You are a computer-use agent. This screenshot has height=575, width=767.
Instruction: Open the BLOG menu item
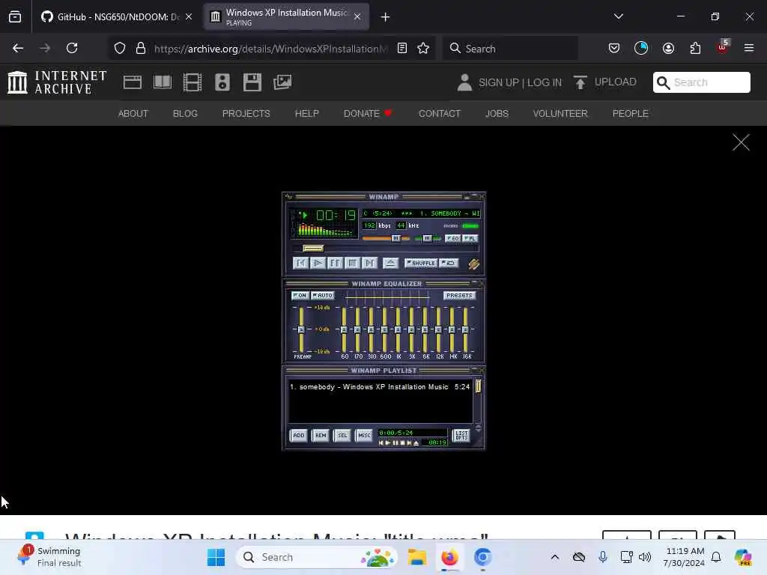pyautogui.click(x=185, y=114)
